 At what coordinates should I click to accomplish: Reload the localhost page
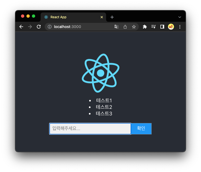coord(39,27)
